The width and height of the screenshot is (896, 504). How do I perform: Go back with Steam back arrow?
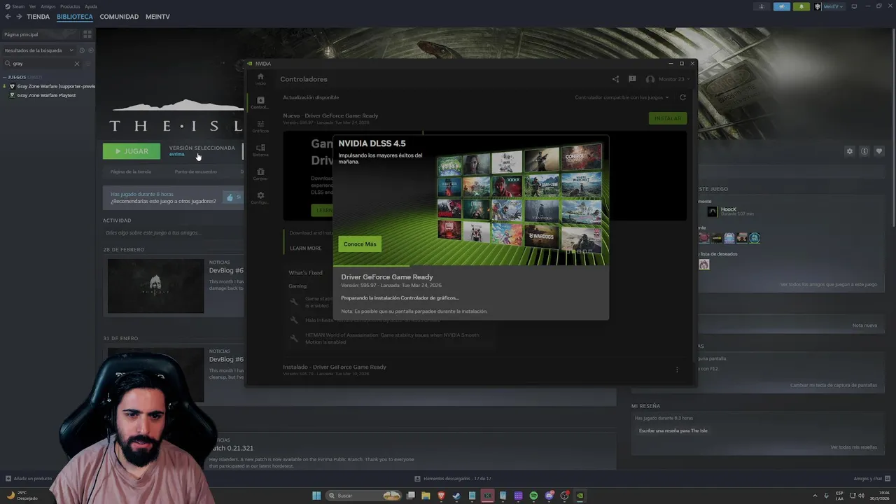coord(8,16)
